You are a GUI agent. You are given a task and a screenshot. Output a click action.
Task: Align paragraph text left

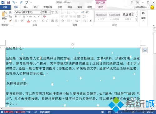pyautogui.click(x=62, y=17)
